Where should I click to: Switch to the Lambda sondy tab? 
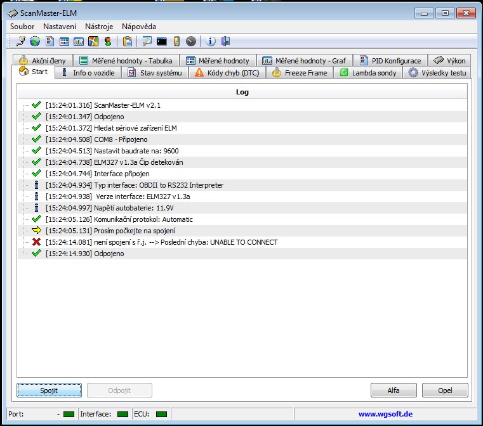[x=368, y=73]
